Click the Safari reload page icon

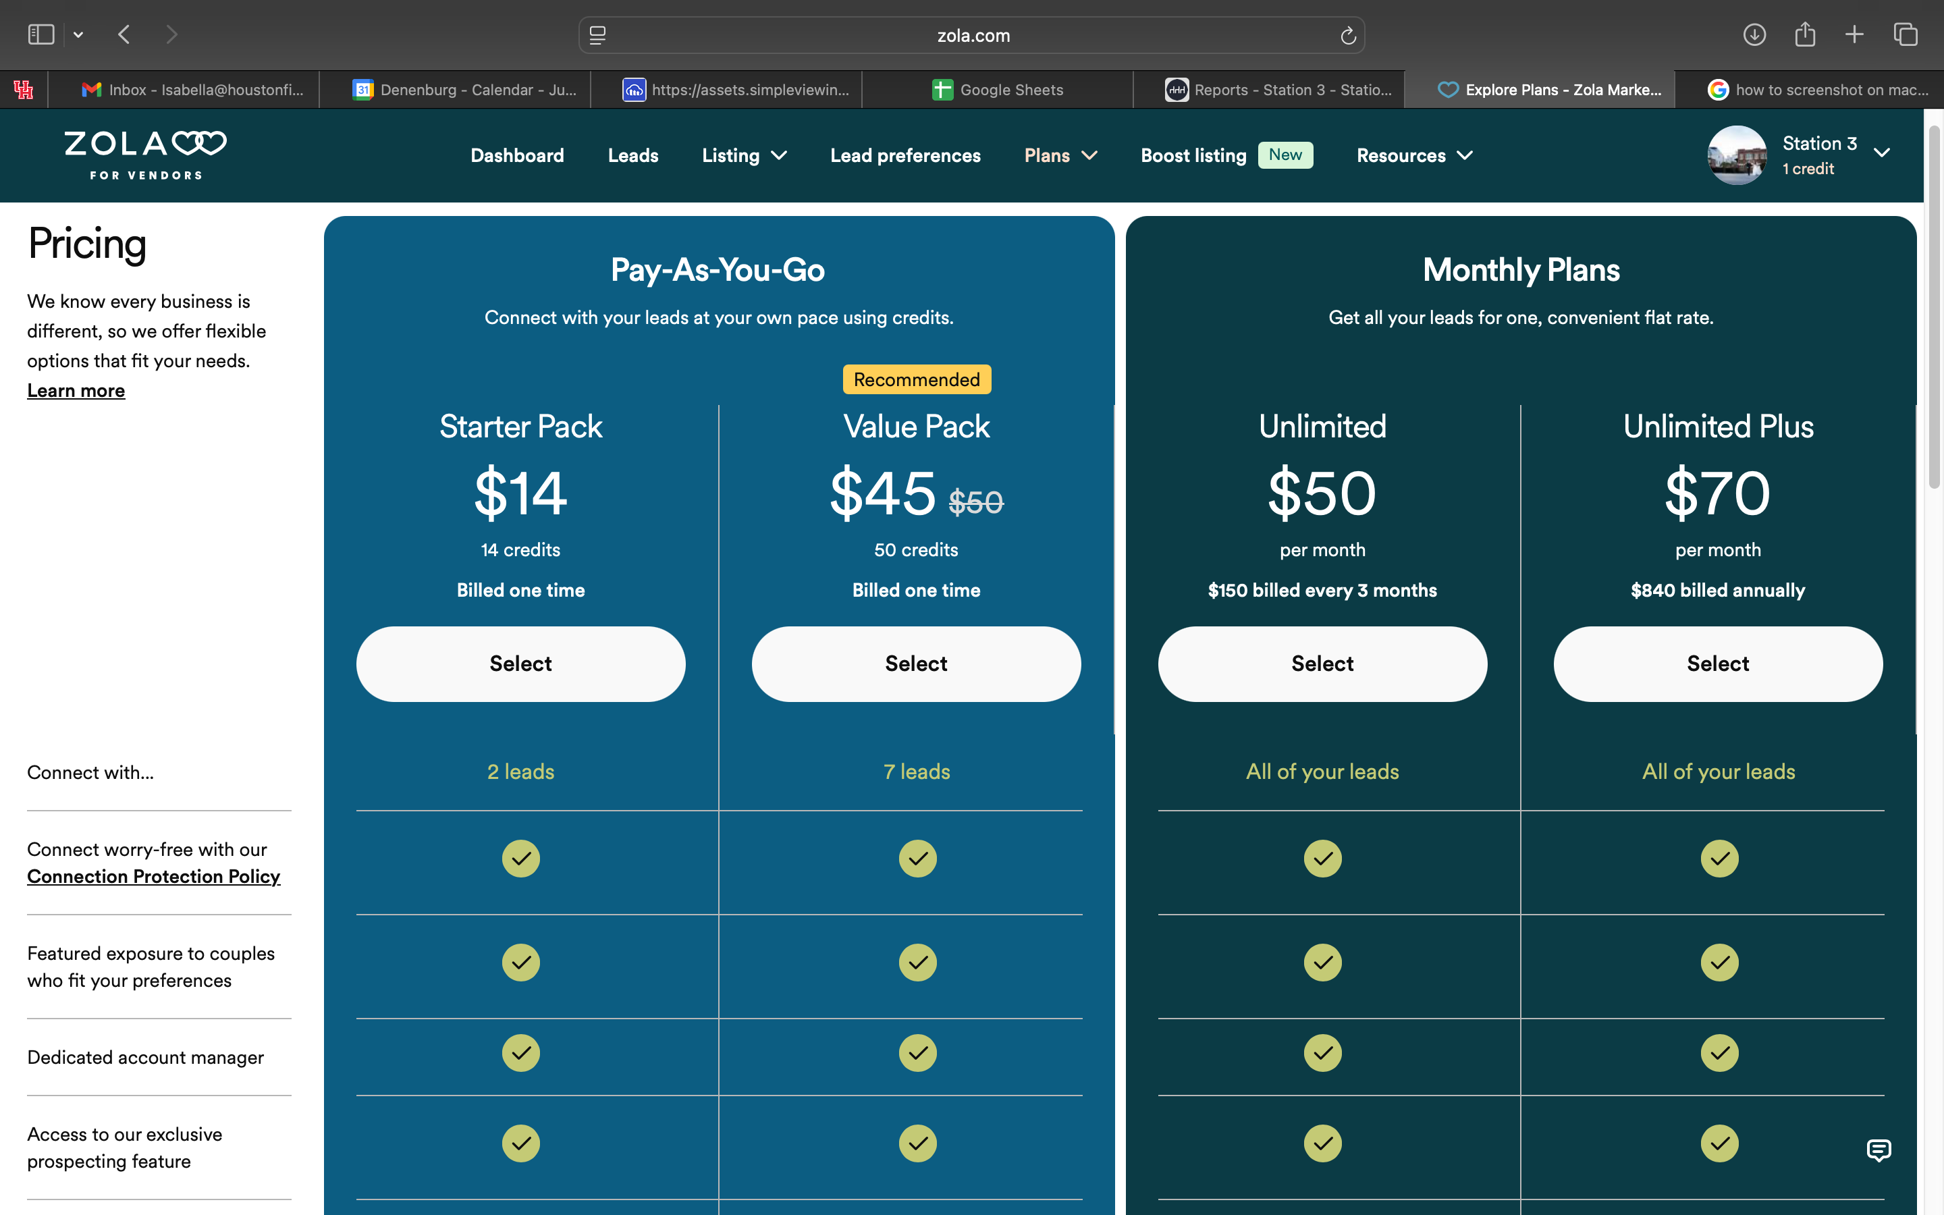click(1348, 35)
